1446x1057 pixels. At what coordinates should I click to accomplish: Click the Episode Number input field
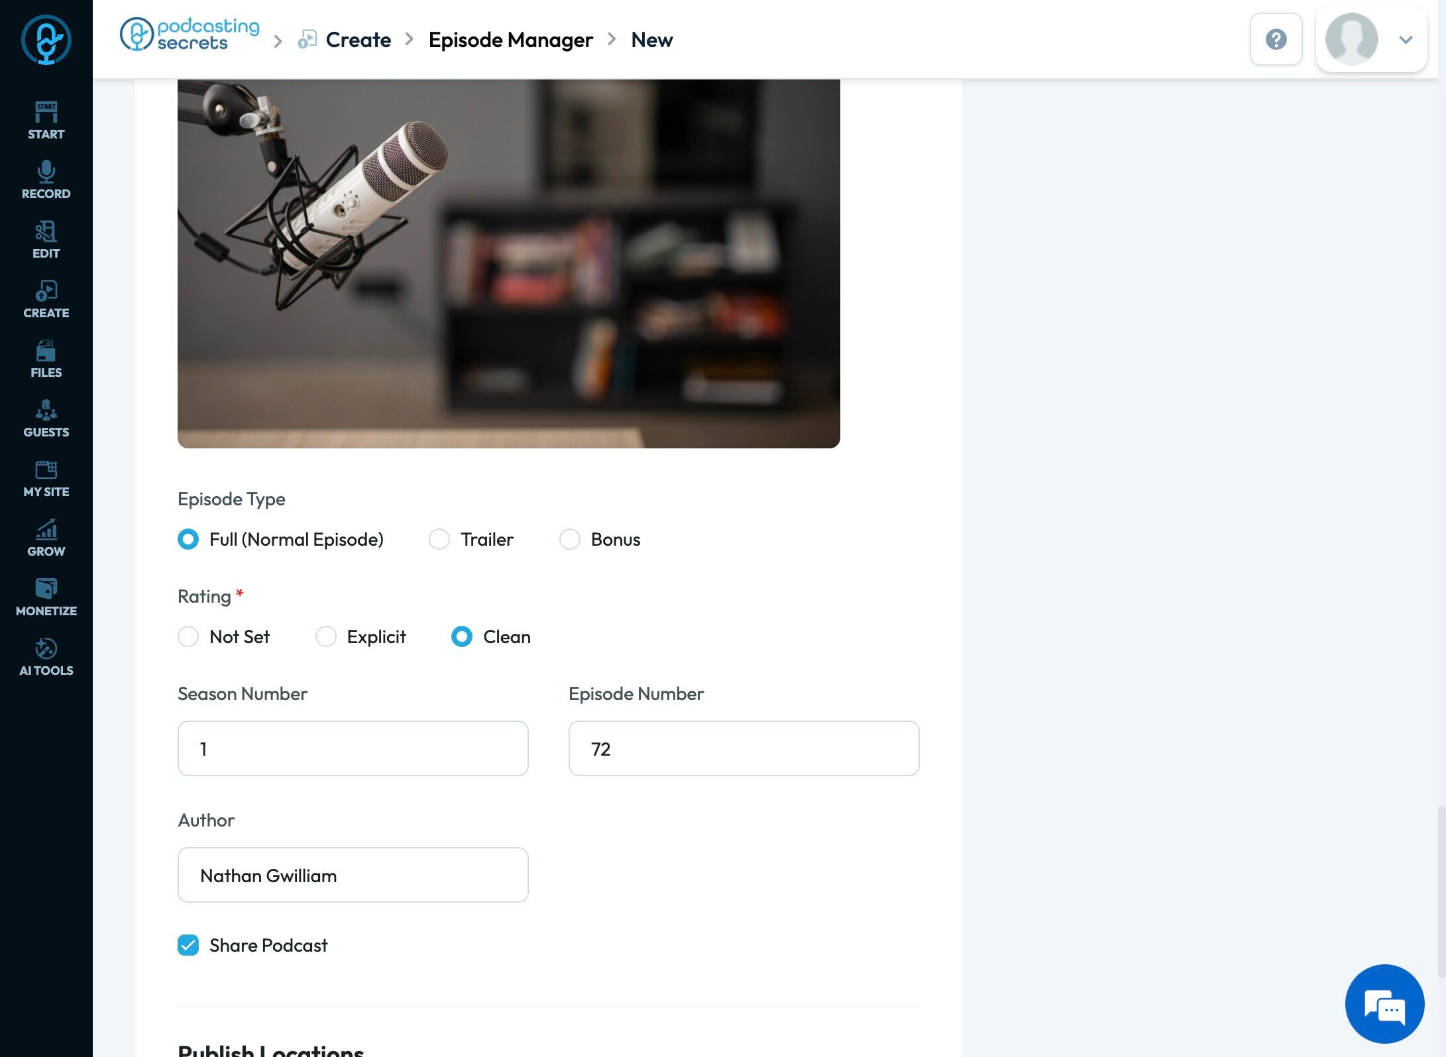pos(744,748)
